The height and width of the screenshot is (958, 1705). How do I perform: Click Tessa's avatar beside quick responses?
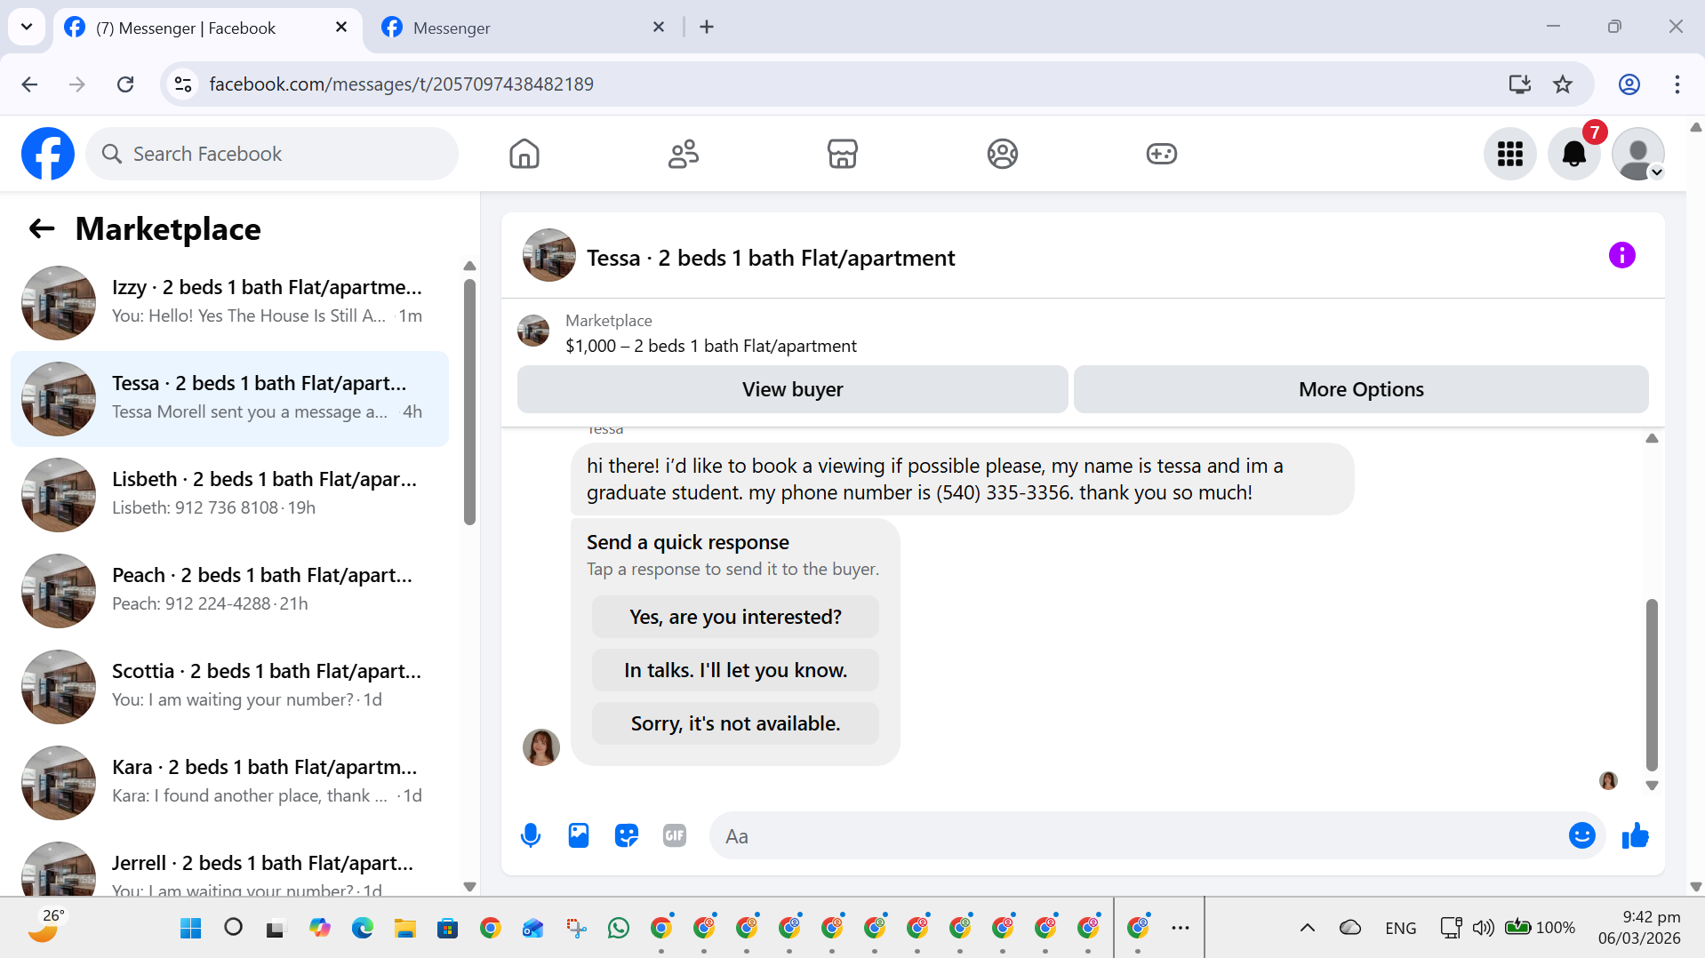(x=540, y=747)
